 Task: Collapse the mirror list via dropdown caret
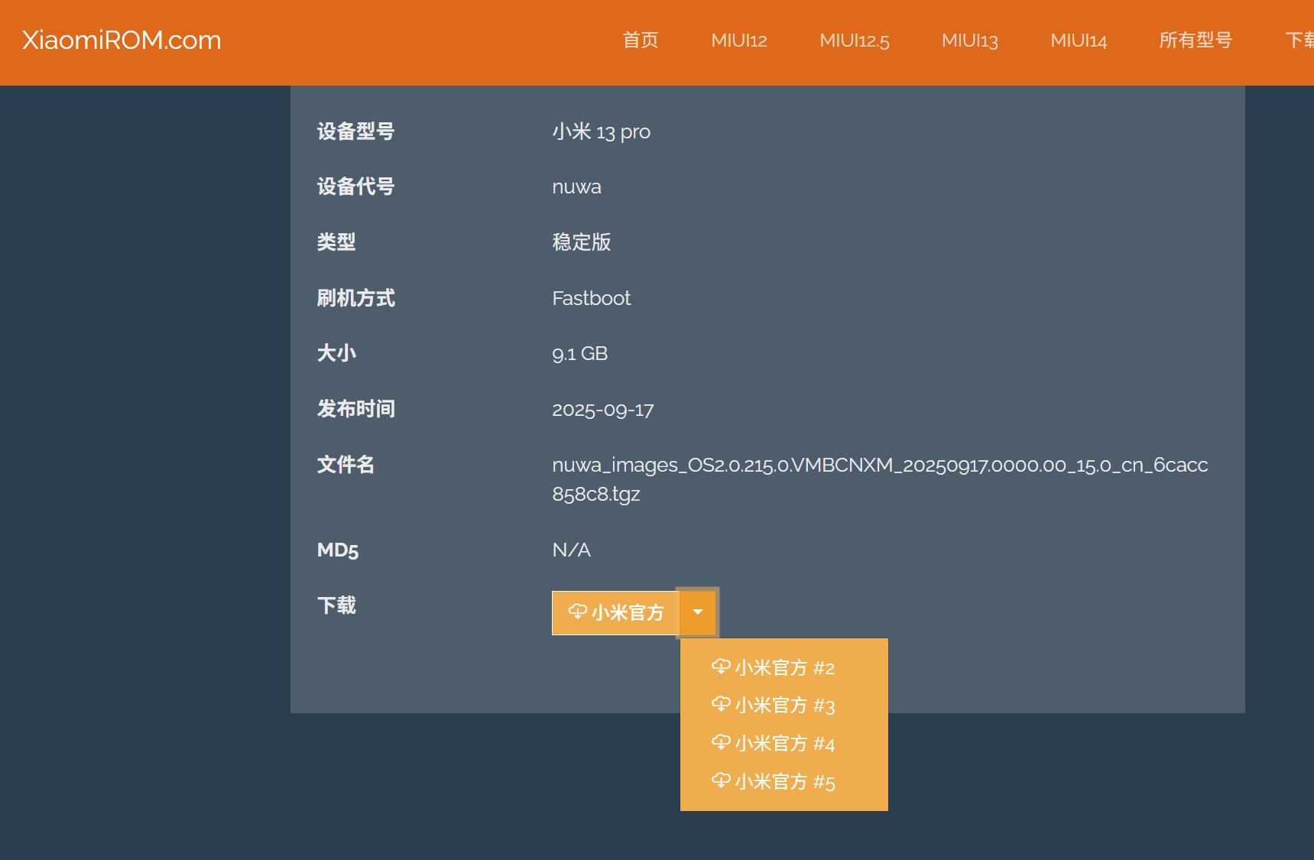[698, 612]
